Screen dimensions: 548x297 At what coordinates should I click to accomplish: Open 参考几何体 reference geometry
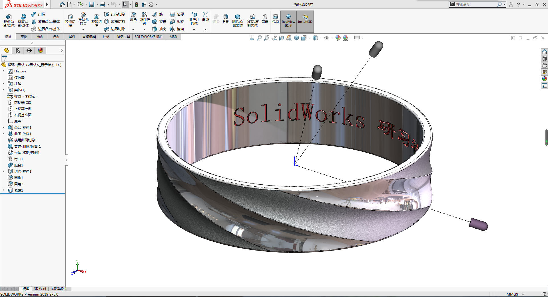click(x=194, y=19)
